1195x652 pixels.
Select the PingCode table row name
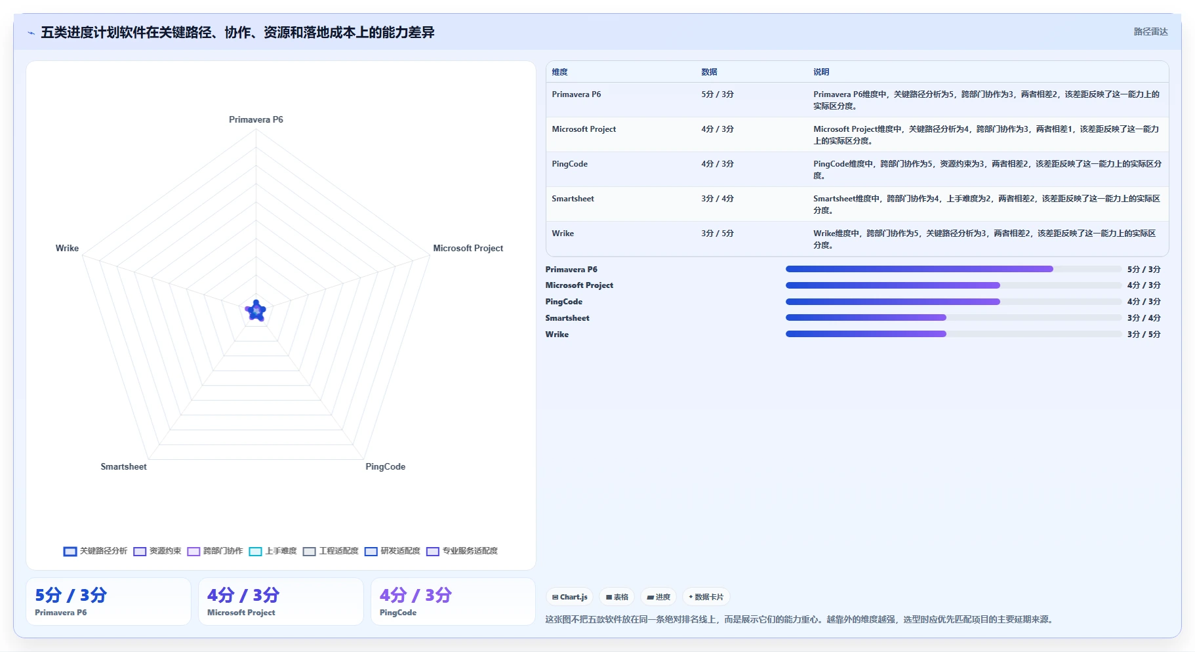tap(569, 164)
